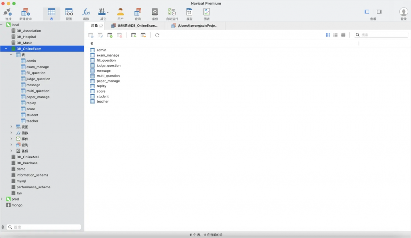Toggle the left sidebar pane visibility
The width and height of the screenshot is (411, 238).
367,12
